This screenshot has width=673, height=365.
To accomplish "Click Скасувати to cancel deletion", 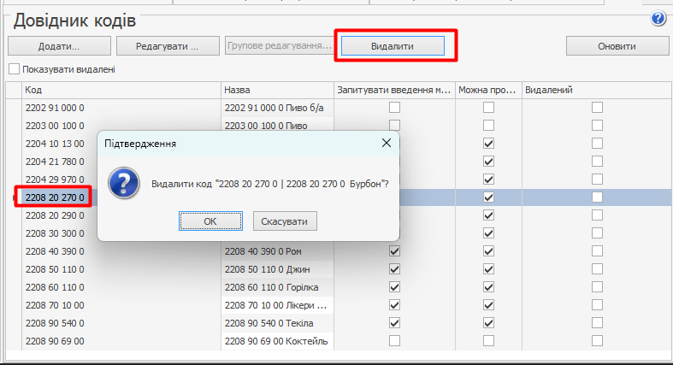I will coord(286,221).
